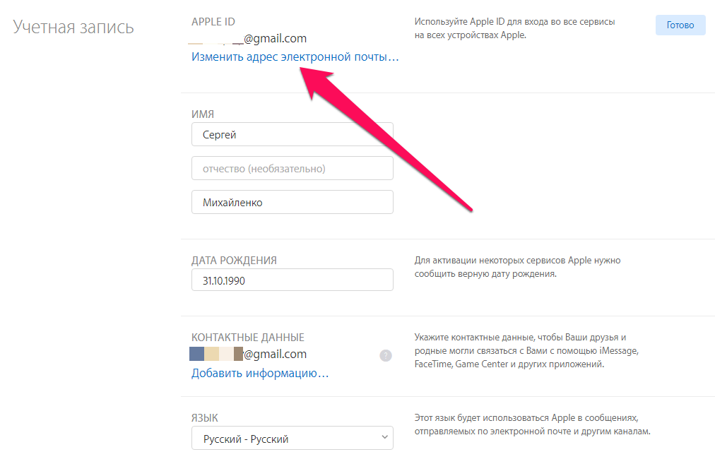Click the отчество (необязательно) middle name field
Screen dimensions: 715x476
pos(292,168)
